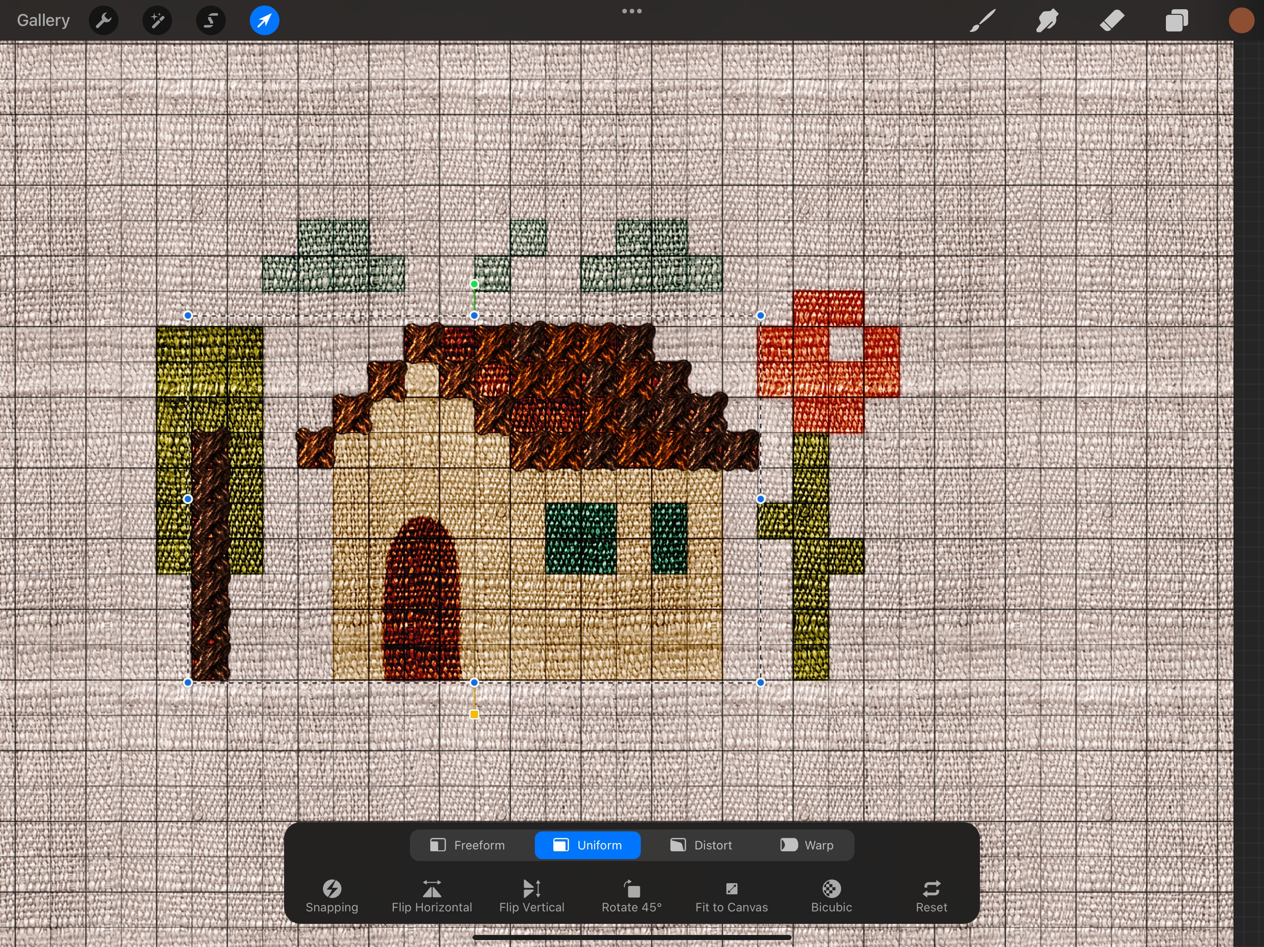Click the top-right transform corner handle
This screenshot has height=947, width=1264.
pyautogui.click(x=761, y=315)
